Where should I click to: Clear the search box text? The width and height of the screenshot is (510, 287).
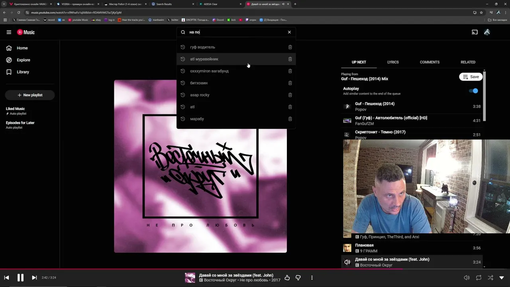[x=289, y=32]
